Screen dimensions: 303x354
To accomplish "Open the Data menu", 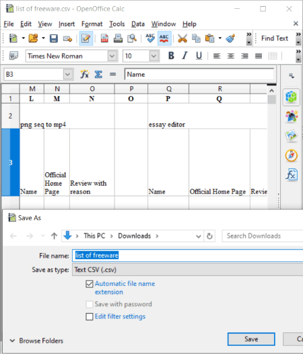I will [x=138, y=24].
